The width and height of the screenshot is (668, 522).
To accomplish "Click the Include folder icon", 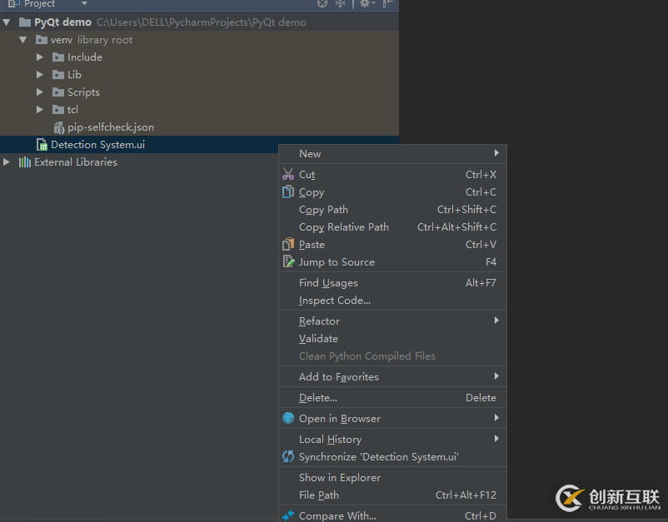I will pos(58,57).
